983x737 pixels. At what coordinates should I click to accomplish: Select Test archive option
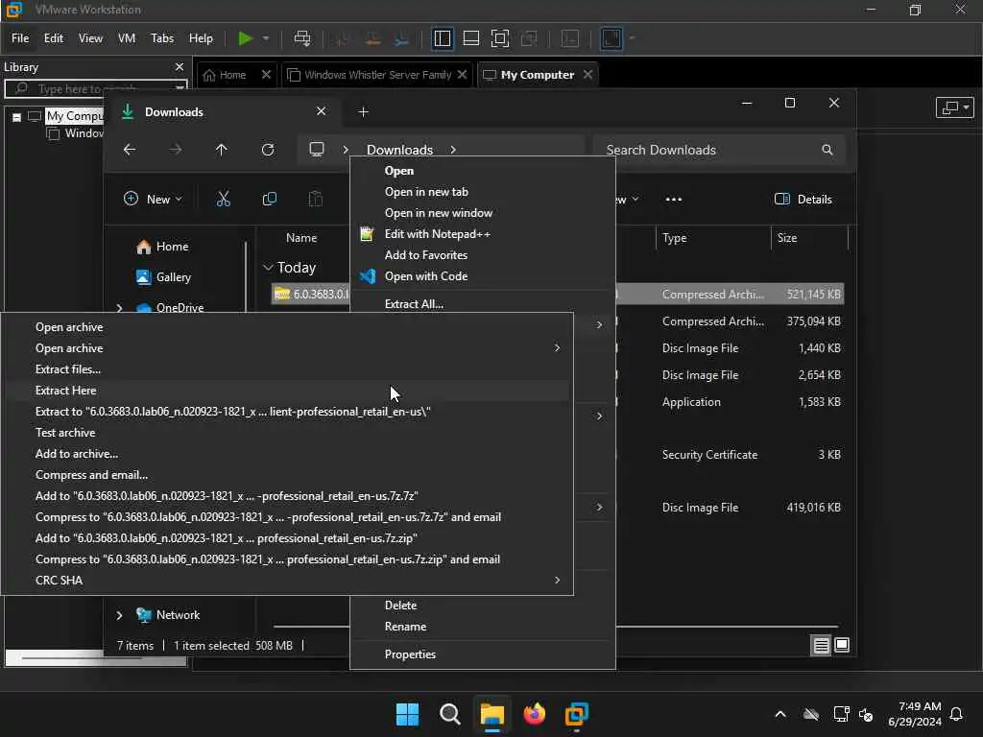tap(287, 433)
